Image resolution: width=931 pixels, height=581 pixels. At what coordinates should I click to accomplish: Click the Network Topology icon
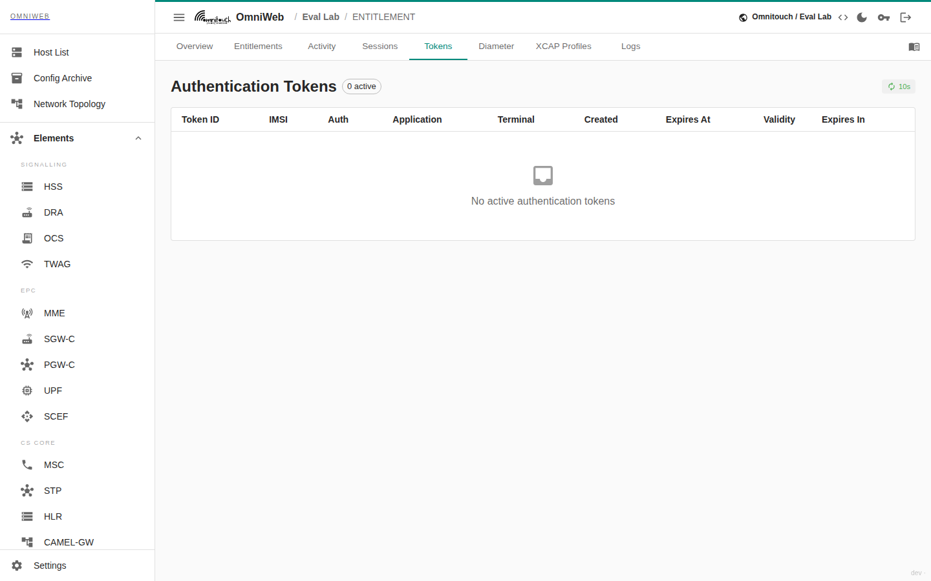coord(17,104)
